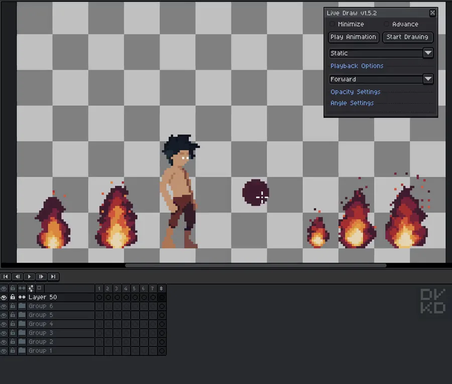The height and width of the screenshot is (384, 452).
Task: Select frame 5 header in timeline
Action: click(x=135, y=288)
